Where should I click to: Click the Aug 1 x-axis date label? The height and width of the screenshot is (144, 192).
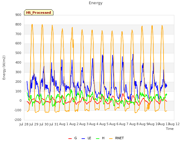(x=64, y=124)
